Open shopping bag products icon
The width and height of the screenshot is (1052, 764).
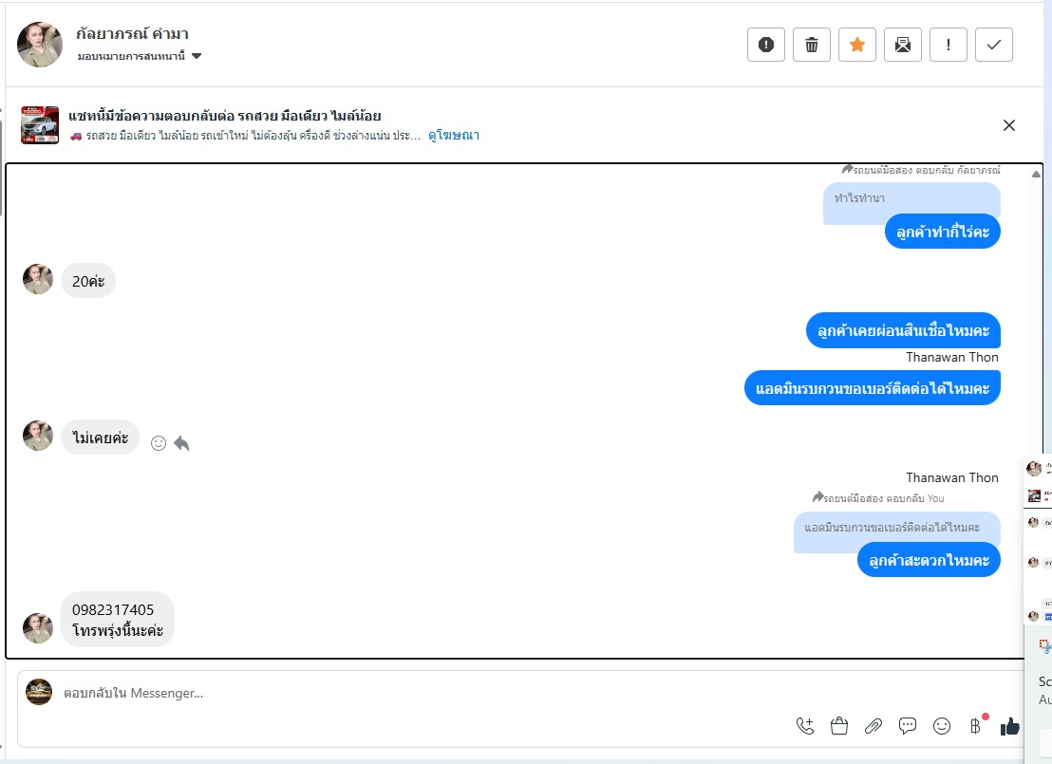[x=839, y=726]
